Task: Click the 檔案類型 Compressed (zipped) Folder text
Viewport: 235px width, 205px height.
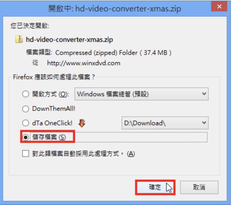Action: [x=99, y=53]
